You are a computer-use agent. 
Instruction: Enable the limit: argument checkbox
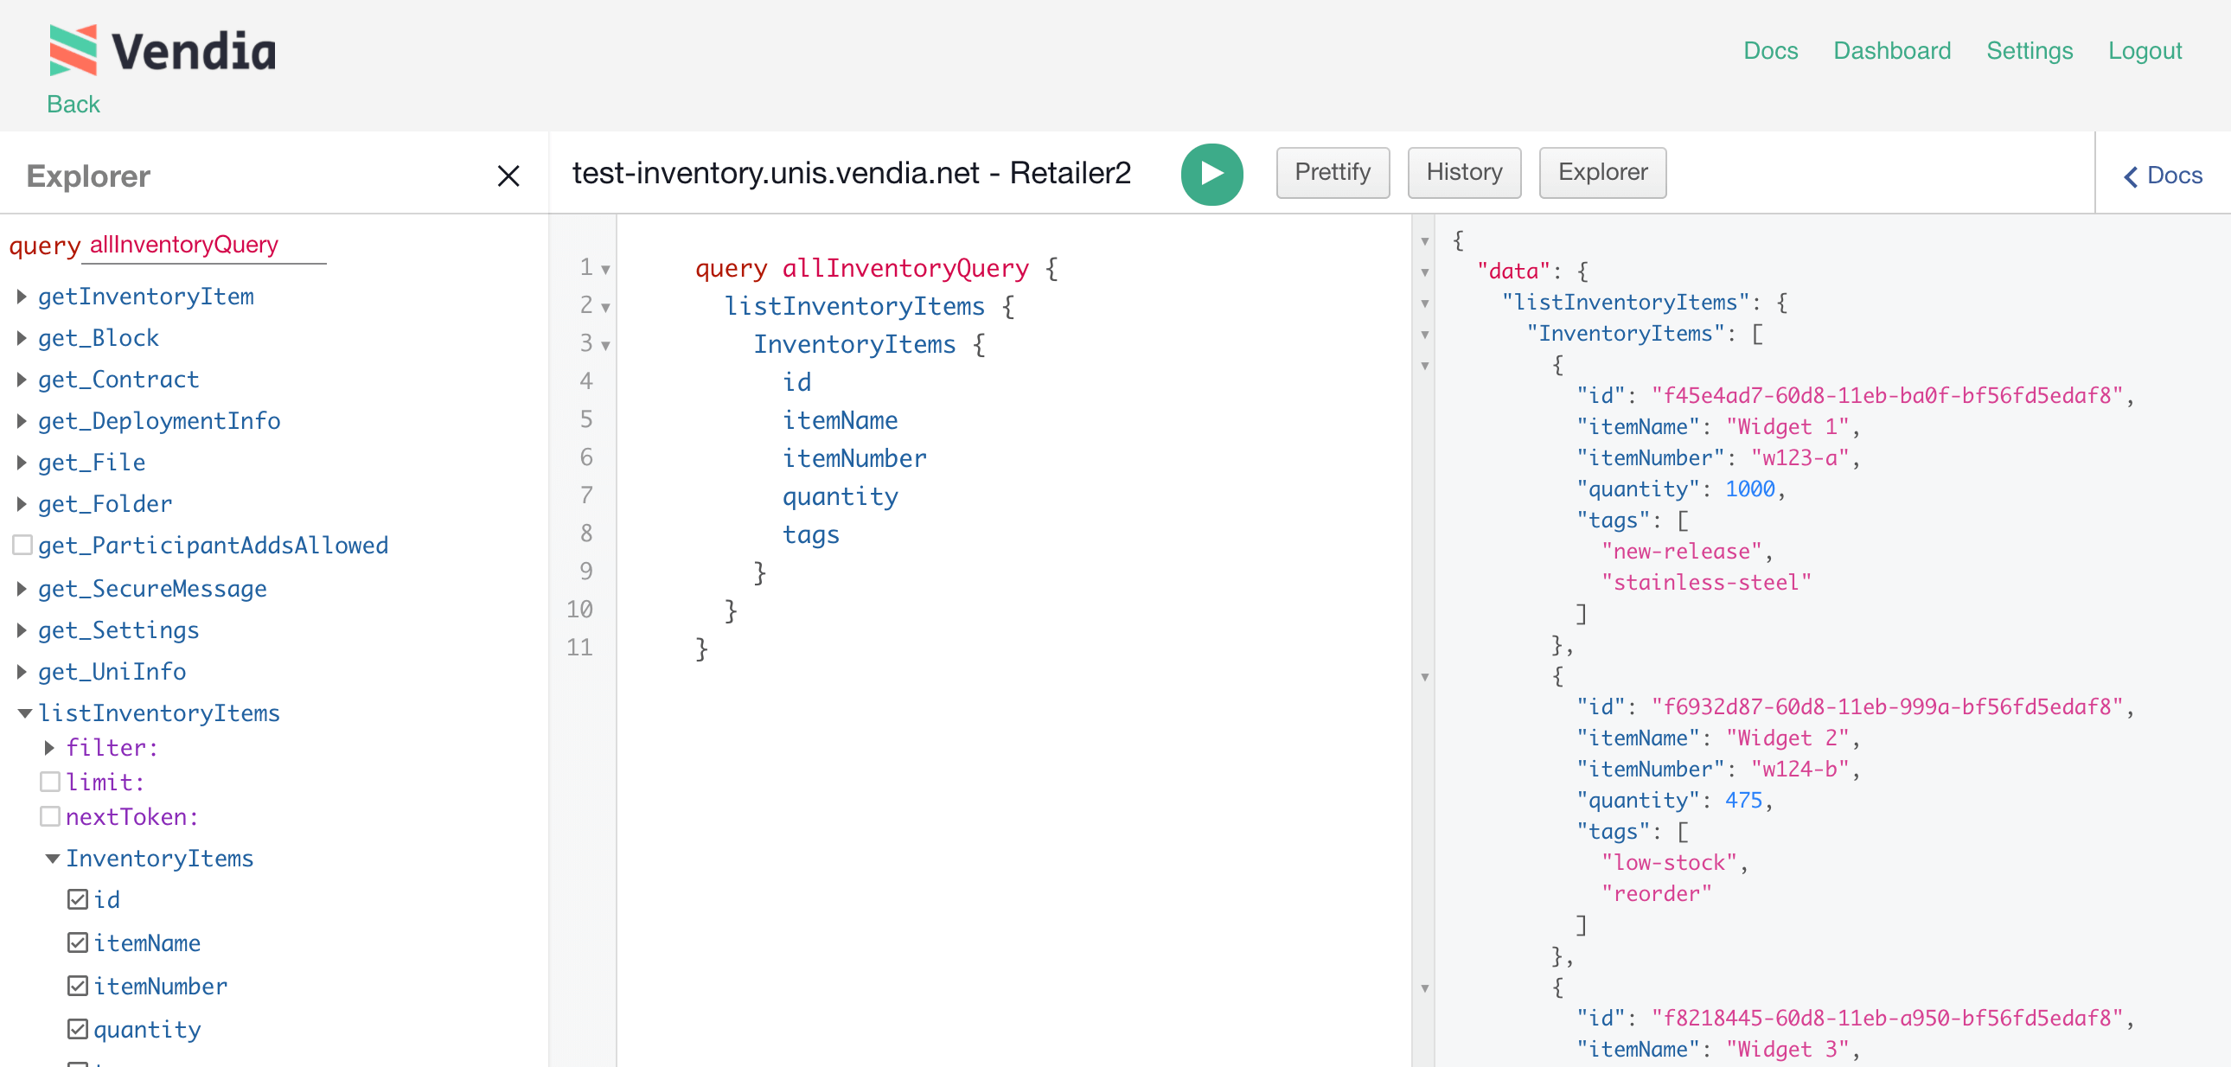[50, 782]
